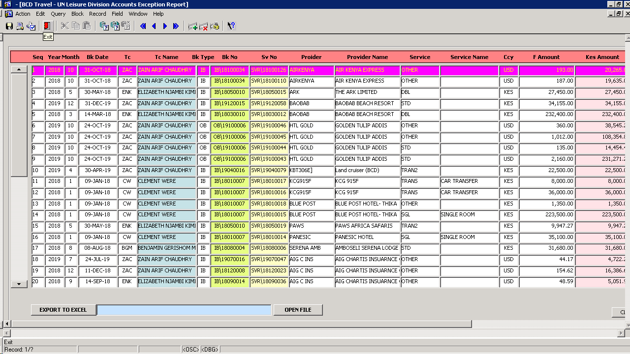
Task: Open Print Setup icon with checkmark
Action: click(x=31, y=26)
